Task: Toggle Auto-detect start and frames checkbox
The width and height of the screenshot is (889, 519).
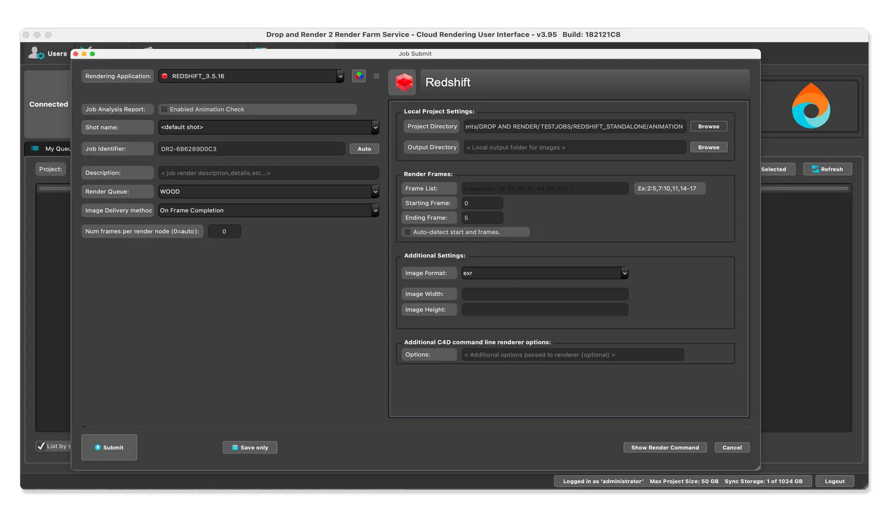Action: click(407, 232)
